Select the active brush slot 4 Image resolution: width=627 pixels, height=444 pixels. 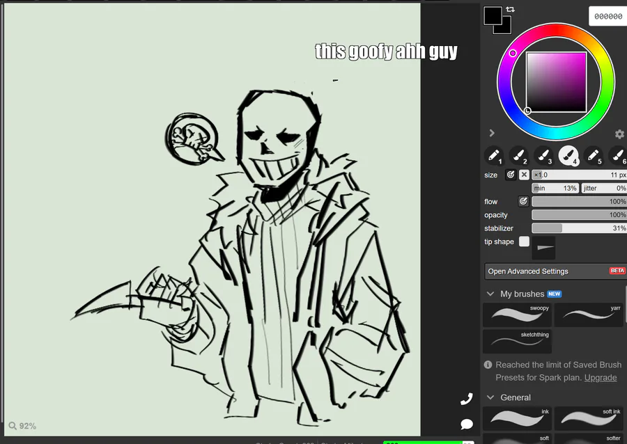point(568,155)
